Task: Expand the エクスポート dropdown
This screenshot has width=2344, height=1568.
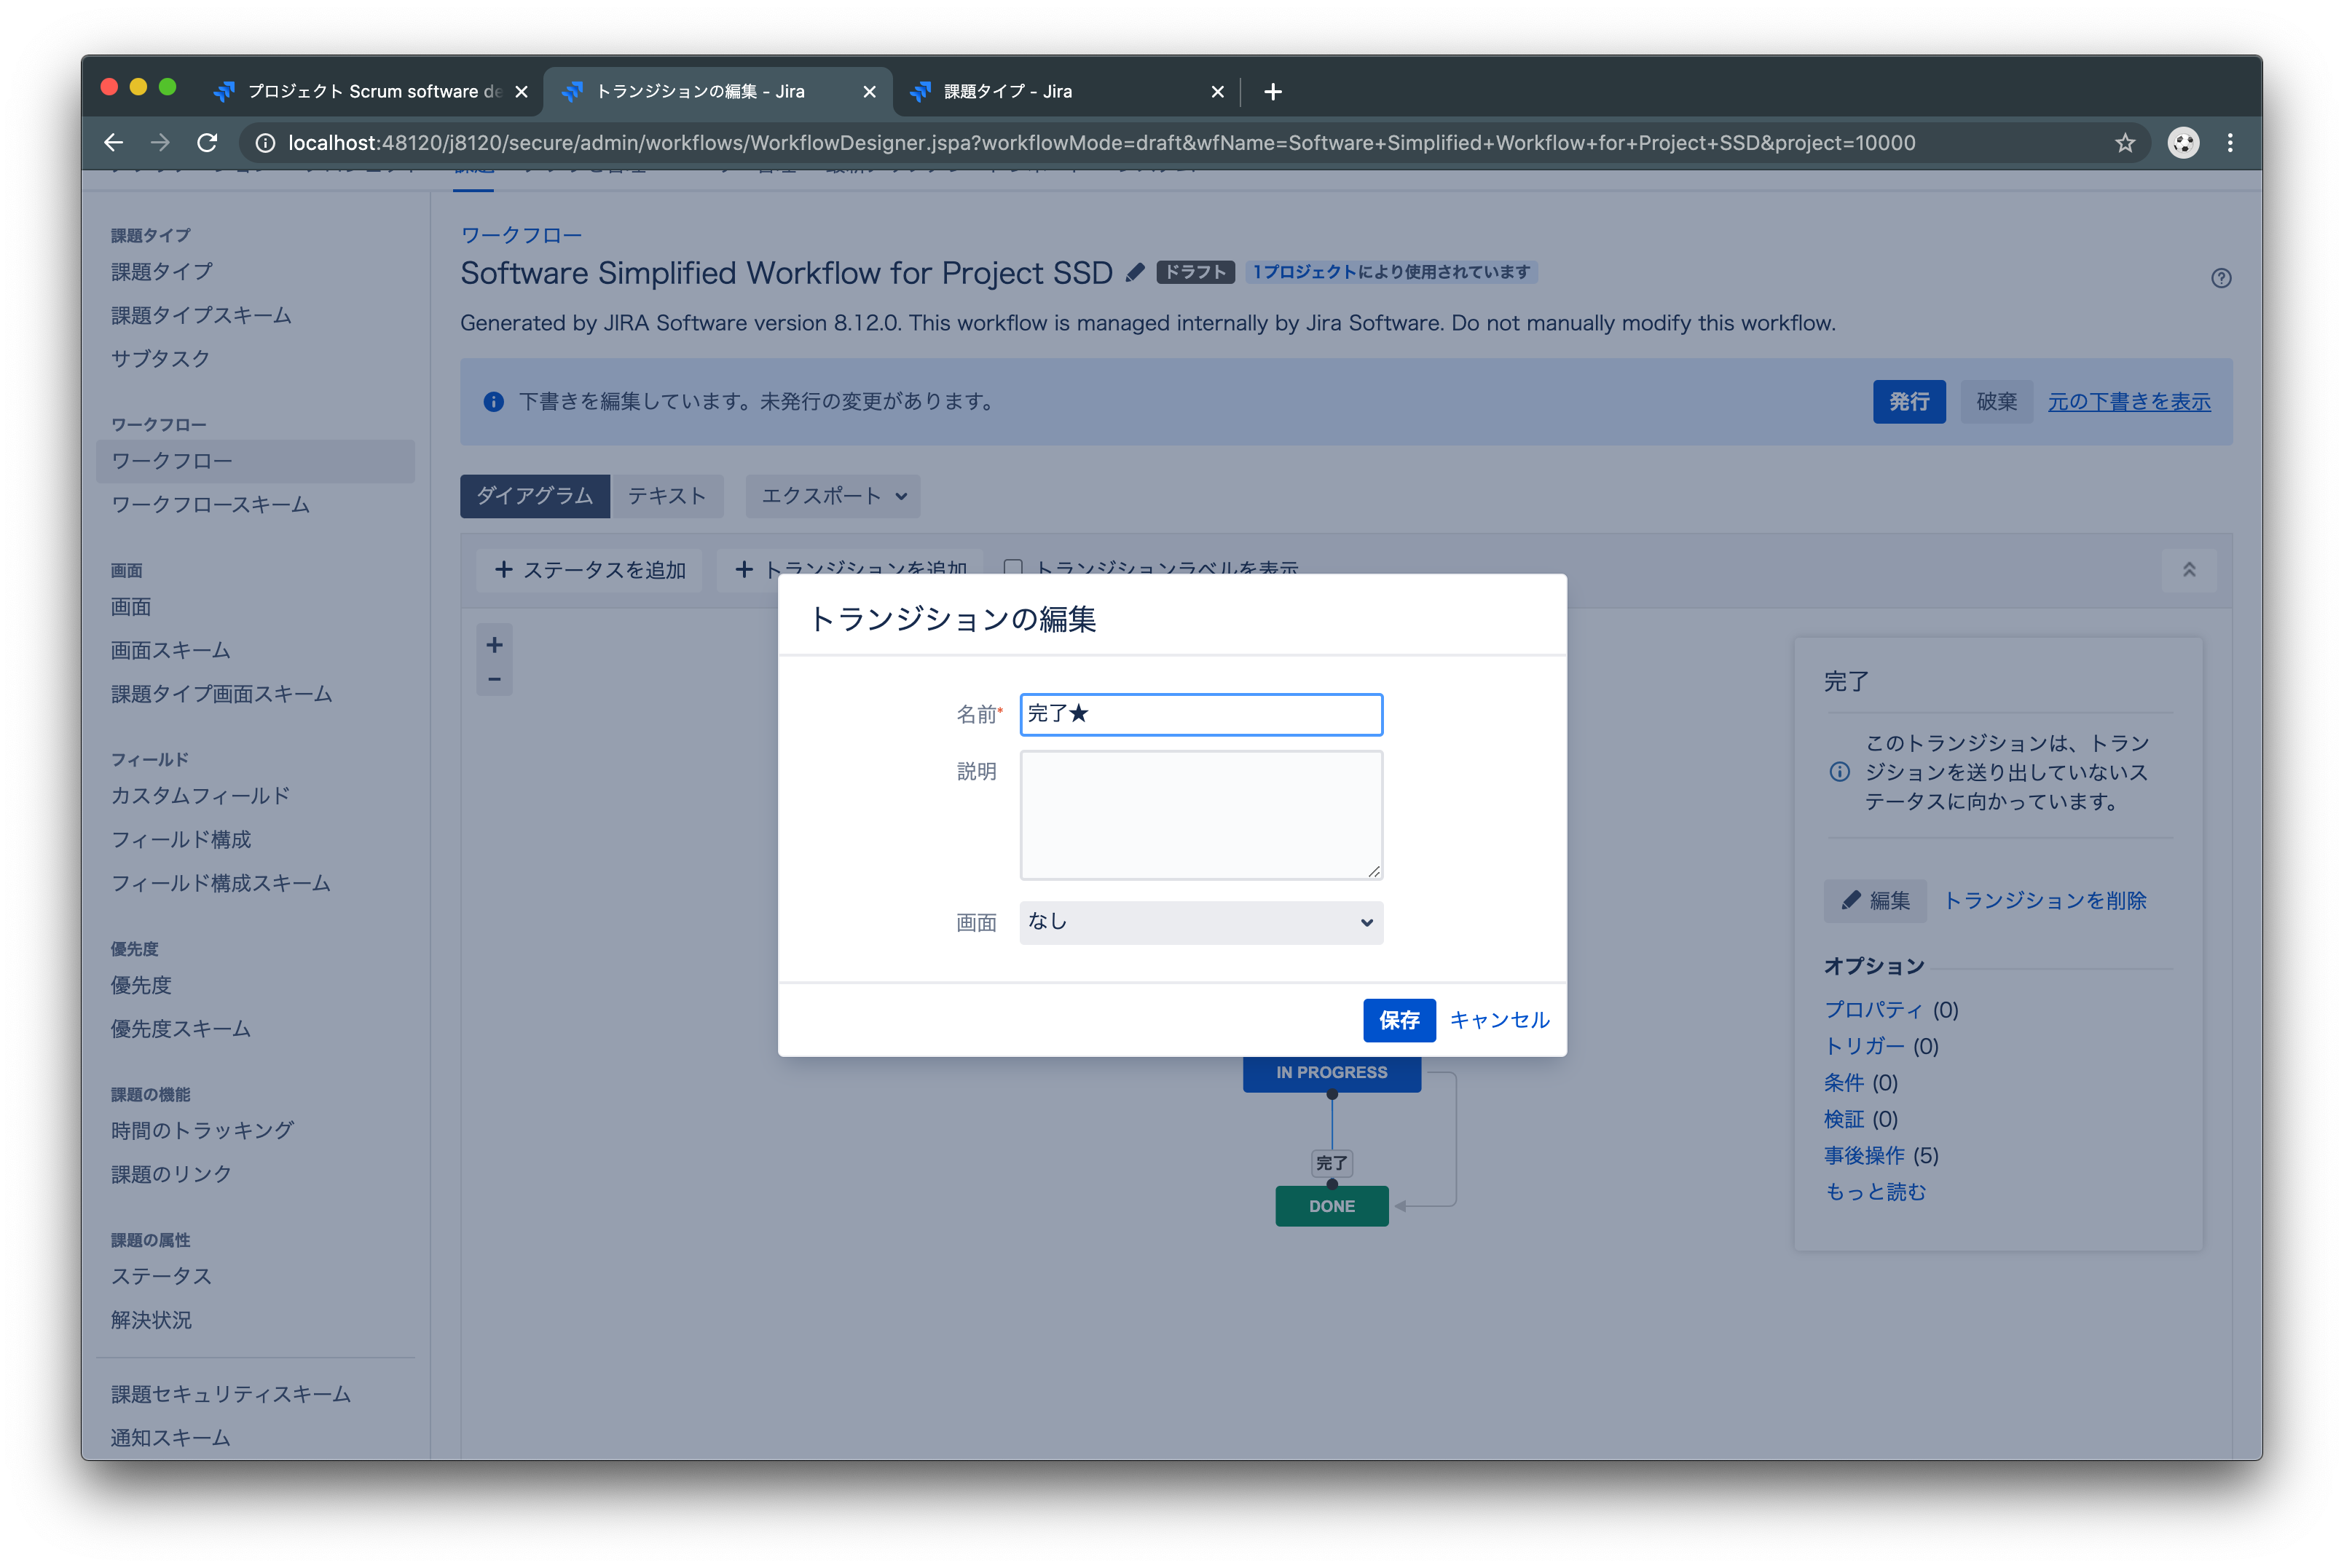Action: (833, 496)
